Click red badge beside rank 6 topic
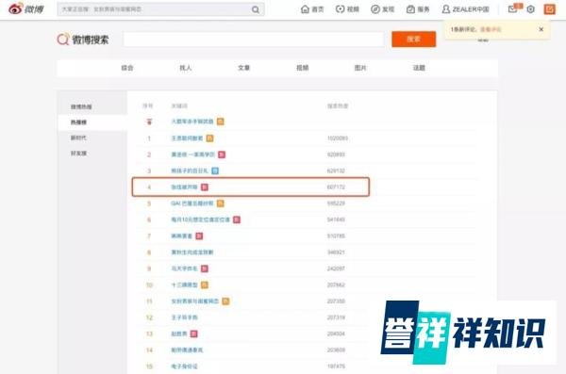This screenshot has width=566, height=374. [x=237, y=220]
